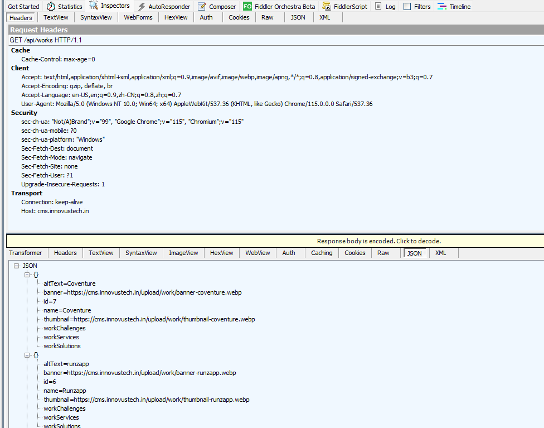Select thumbnail-coventure.webp row
544x428 pixels.
click(x=149, y=319)
